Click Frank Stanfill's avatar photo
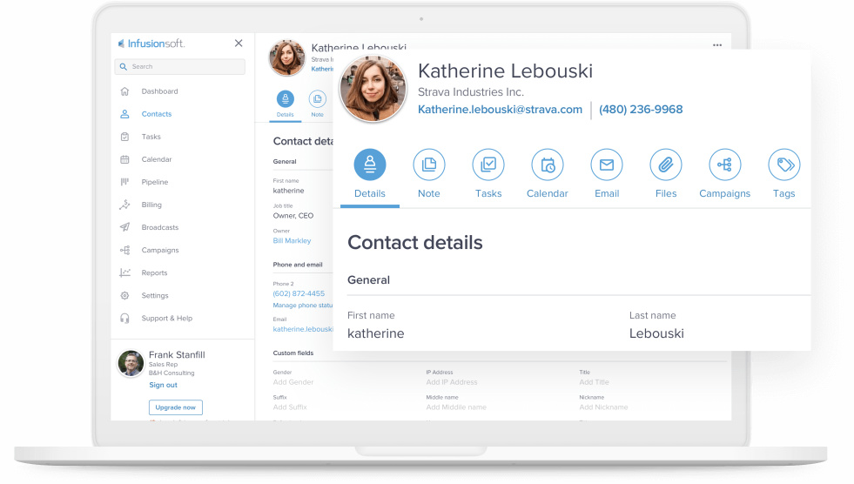 pyautogui.click(x=131, y=363)
